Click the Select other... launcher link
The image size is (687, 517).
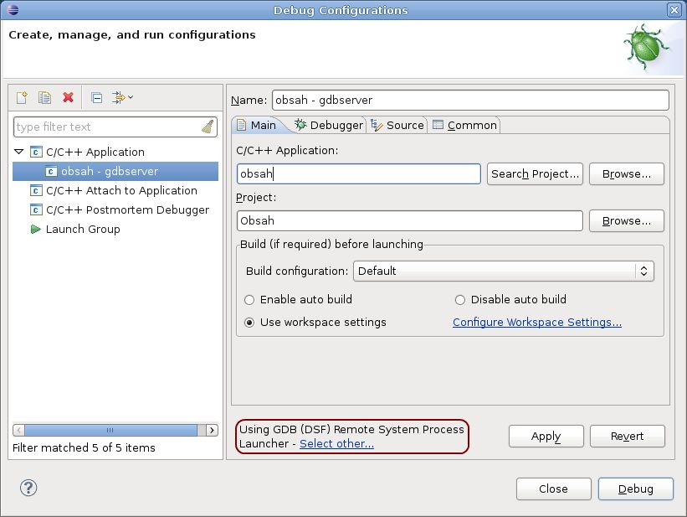(x=336, y=444)
